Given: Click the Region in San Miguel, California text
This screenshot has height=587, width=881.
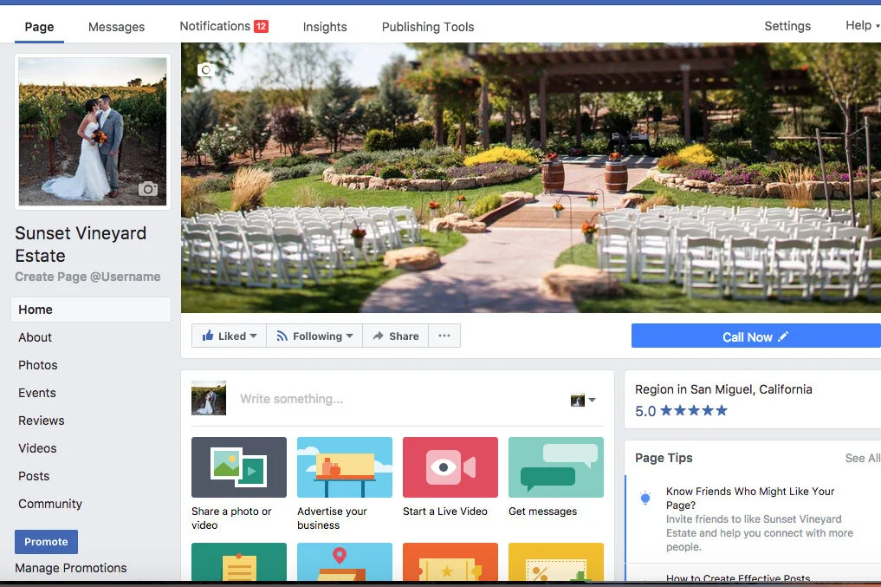Looking at the screenshot, I should (x=723, y=389).
